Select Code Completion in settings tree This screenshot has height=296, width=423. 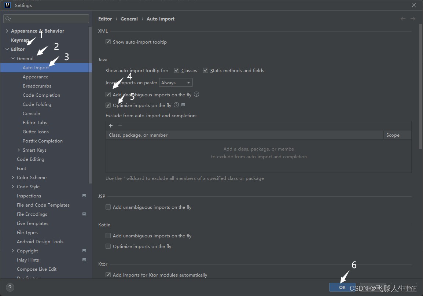click(x=41, y=95)
